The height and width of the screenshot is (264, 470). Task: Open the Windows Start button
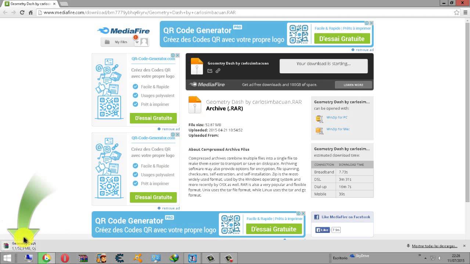point(7,258)
